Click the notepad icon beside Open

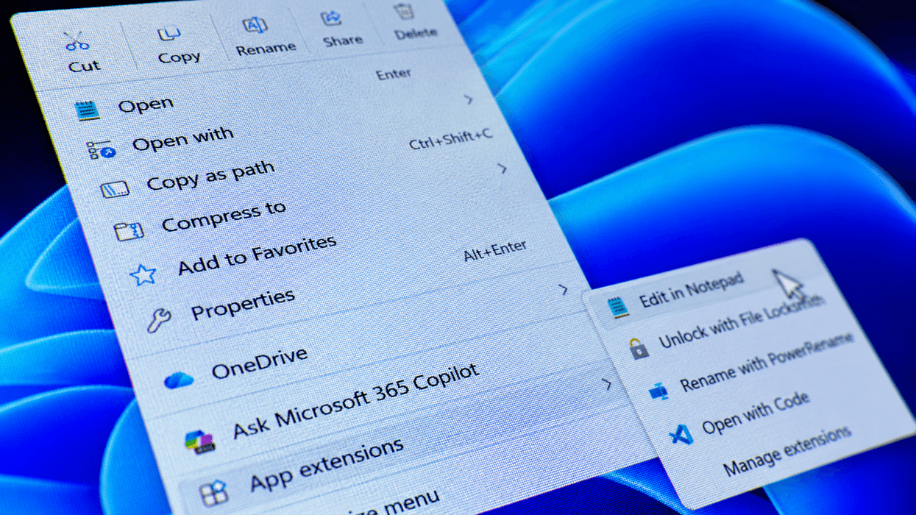pos(87,111)
